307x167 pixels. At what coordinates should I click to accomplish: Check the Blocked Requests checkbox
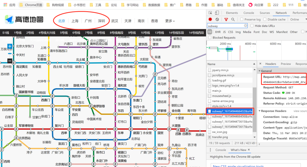click(210, 37)
